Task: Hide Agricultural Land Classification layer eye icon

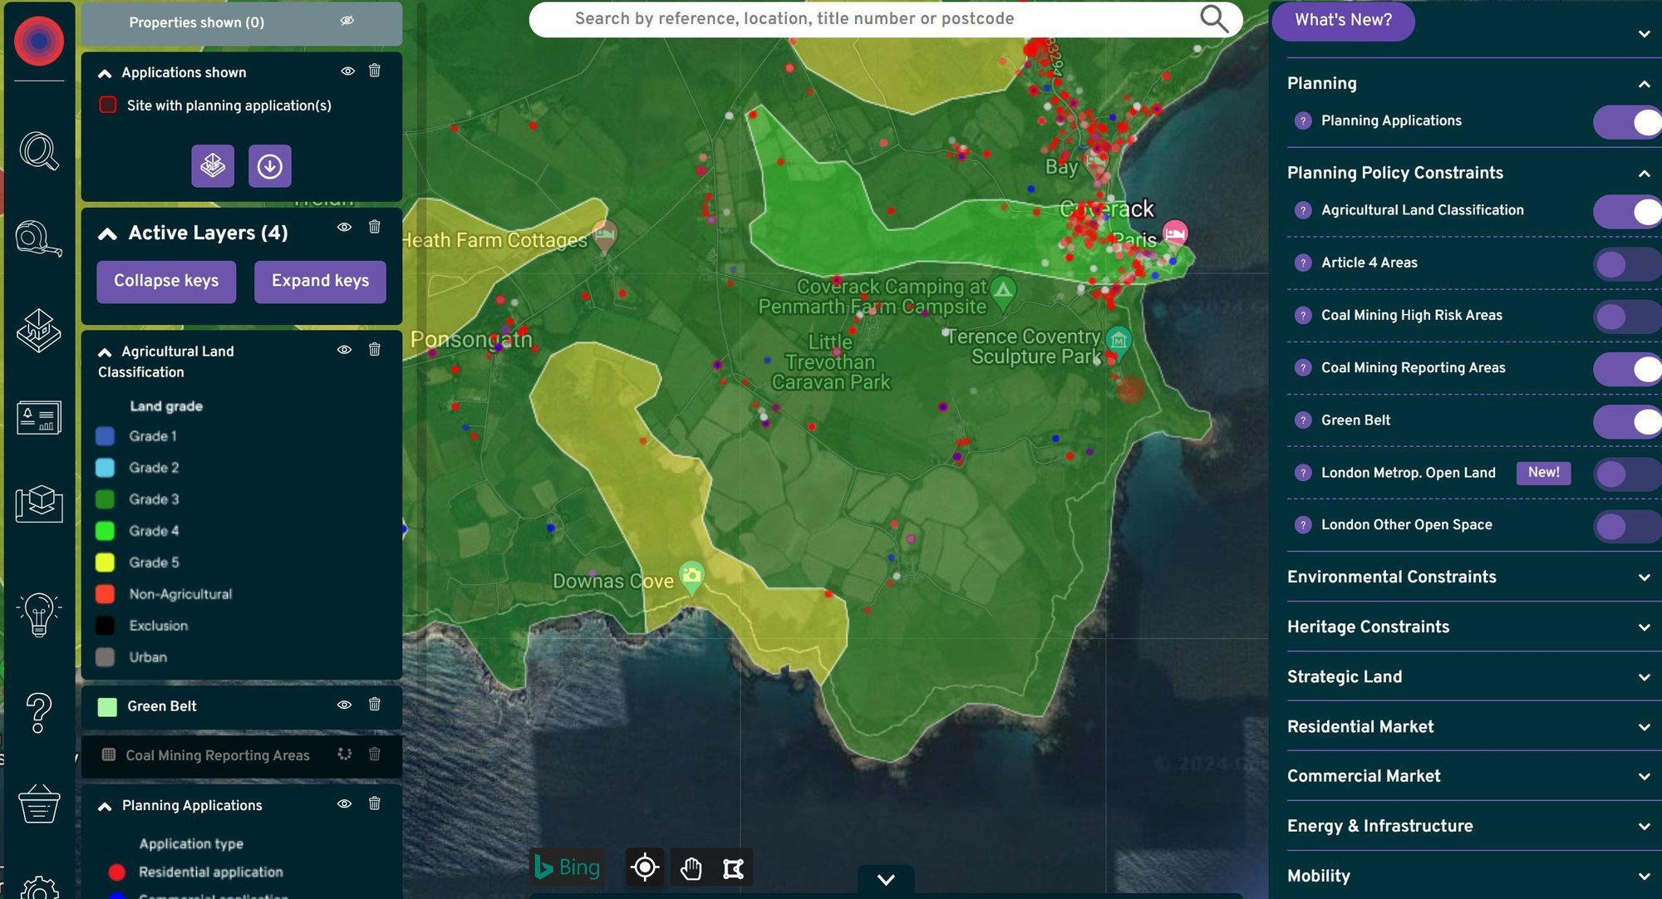Action: [x=344, y=350]
